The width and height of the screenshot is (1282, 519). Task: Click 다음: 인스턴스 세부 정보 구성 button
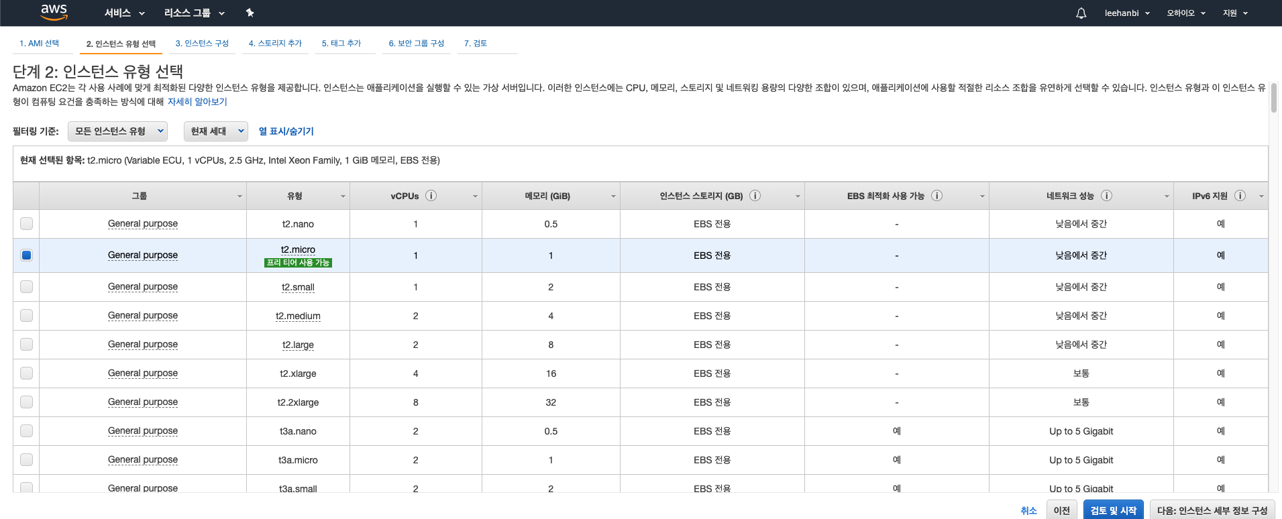[x=1212, y=510]
